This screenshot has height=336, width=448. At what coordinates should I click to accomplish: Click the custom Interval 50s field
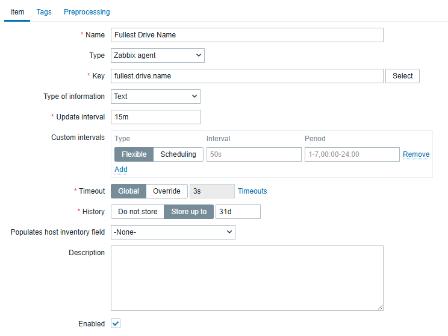coord(254,154)
